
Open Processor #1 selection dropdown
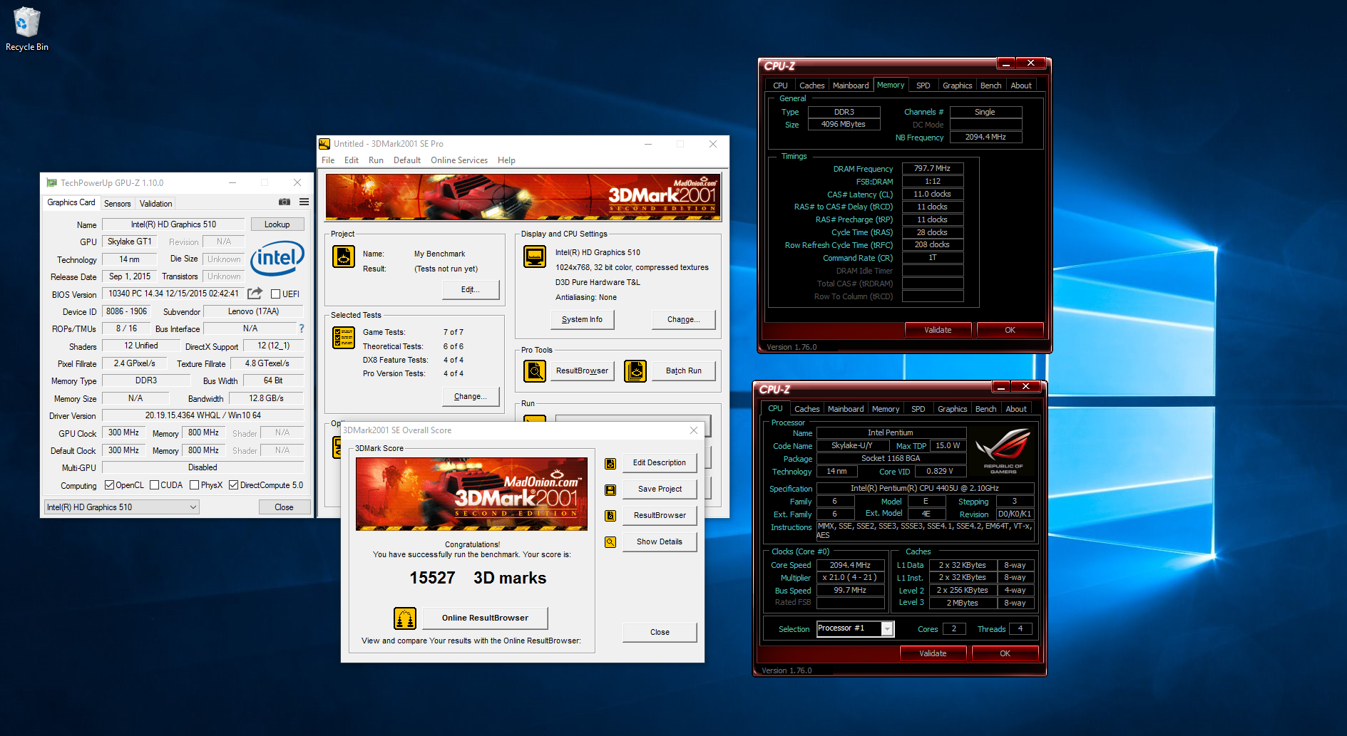click(x=855, y=628)
